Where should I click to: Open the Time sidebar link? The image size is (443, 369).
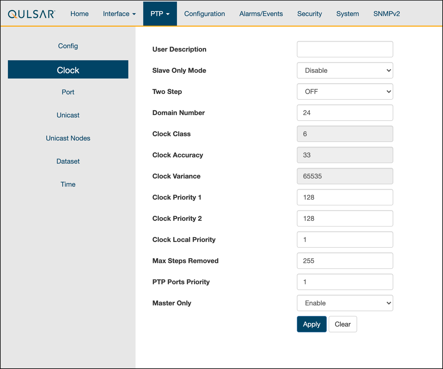tap(68, 184)
